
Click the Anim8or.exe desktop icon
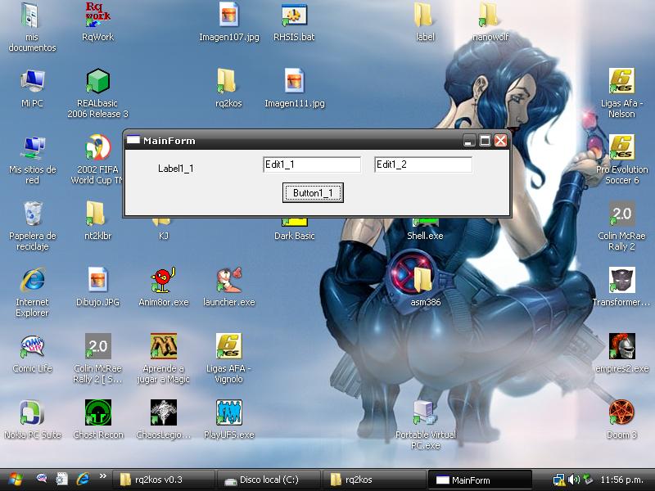(x=163, y=282)
